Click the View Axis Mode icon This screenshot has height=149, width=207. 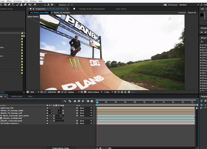pyautogui.click(x=52, y=5)
